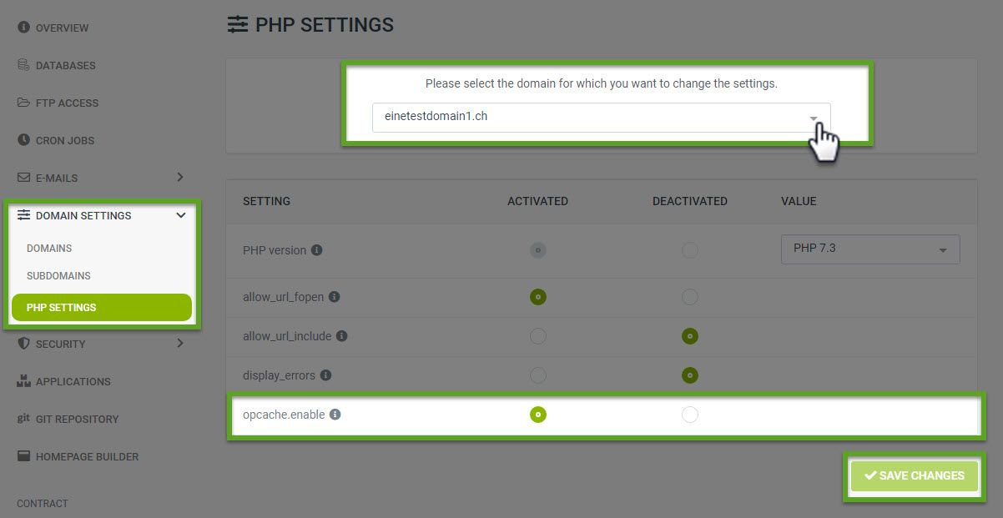Open the PHP 7.3 version dropdown
This screenshot has width=1003, height=518.
869,249
